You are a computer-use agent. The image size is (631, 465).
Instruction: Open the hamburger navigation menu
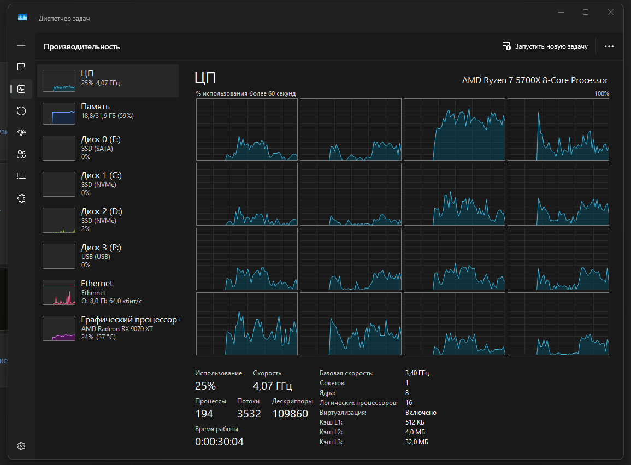coord(21,45)
